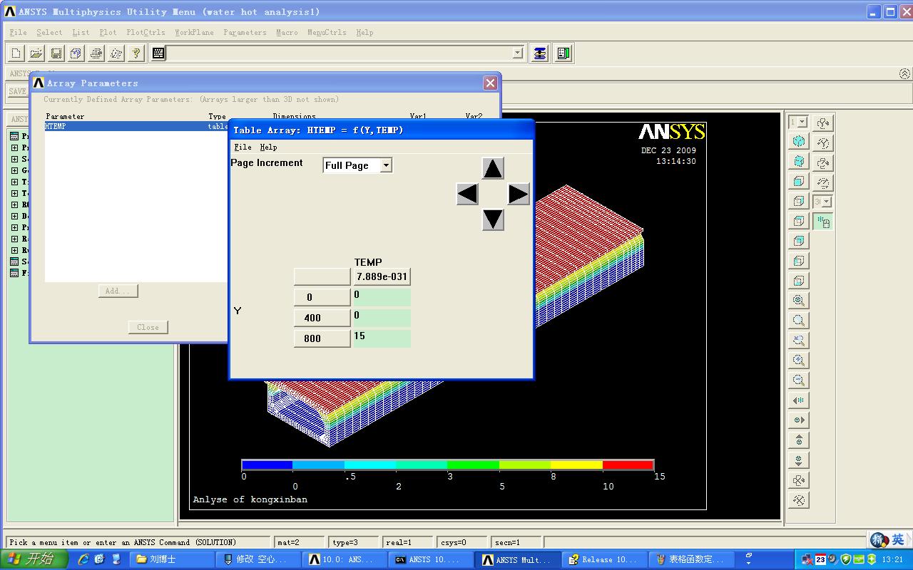Click the Close button in Array Parameters

[148, 327]
